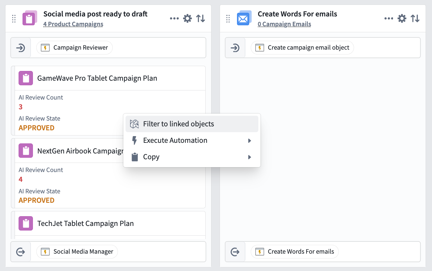Click the lightning icon on Create campaign email object badge
432x271 pixels.
260,48
